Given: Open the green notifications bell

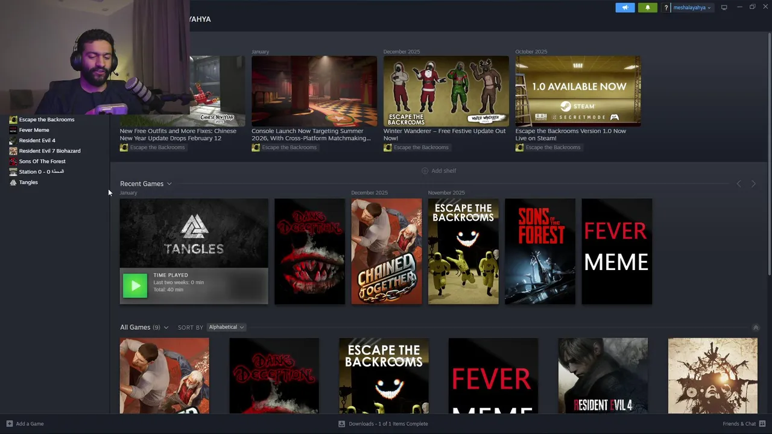Looking at the screenshot, I should [x=647, y=7].
